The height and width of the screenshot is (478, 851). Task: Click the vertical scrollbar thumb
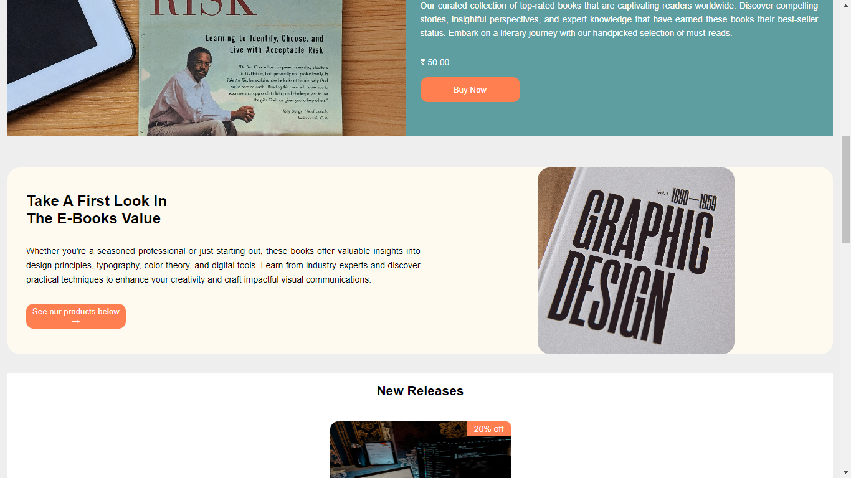pos(845,189)
